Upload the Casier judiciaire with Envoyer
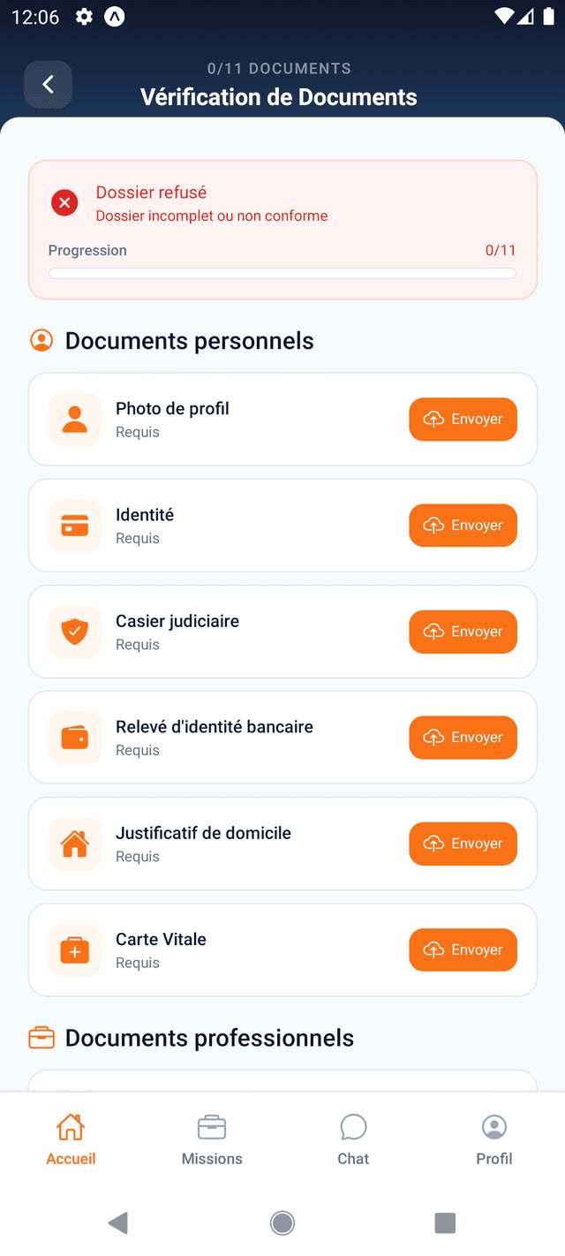This screenshot has width=565, height=1256. [x=463, y=631]
